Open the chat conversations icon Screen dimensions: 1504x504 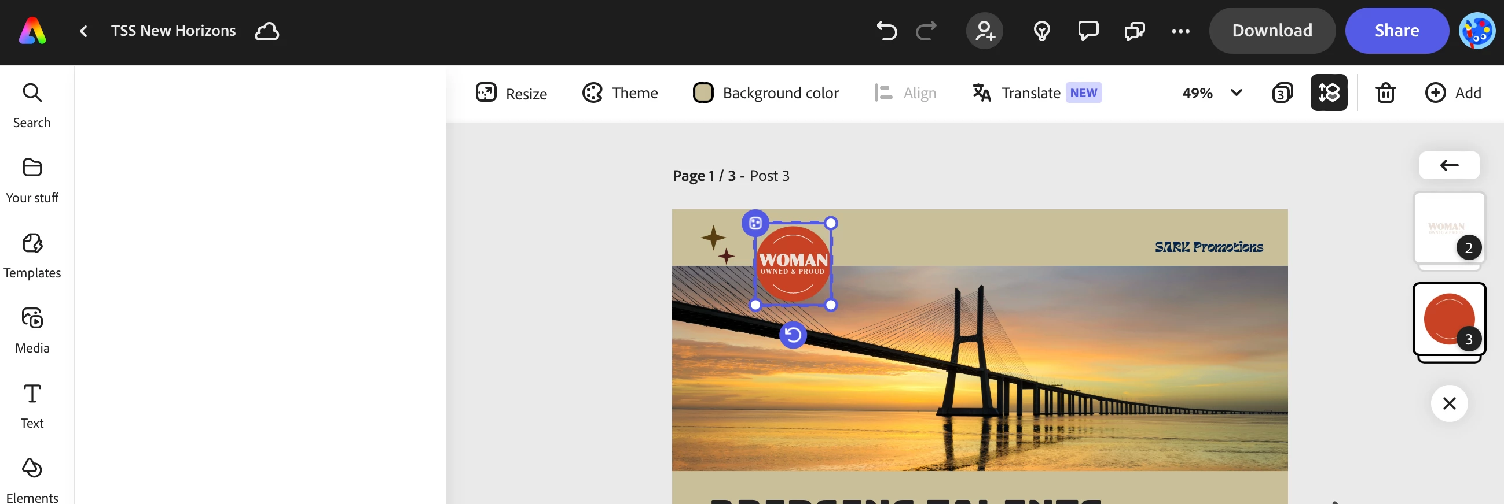click(1135, 31)
